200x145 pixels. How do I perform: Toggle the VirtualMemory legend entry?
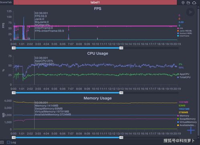pos(187,122)
